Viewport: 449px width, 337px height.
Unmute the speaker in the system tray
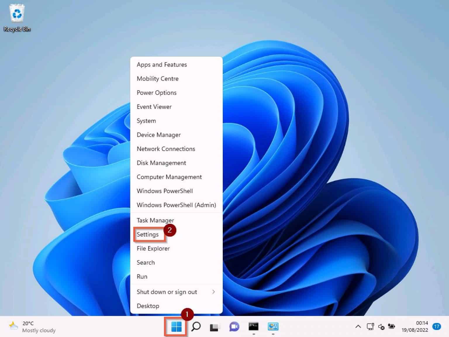(x=381, y=327)
